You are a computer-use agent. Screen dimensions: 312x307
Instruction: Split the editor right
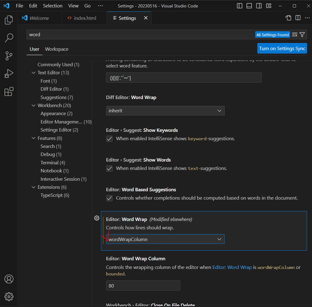[298, 18]
